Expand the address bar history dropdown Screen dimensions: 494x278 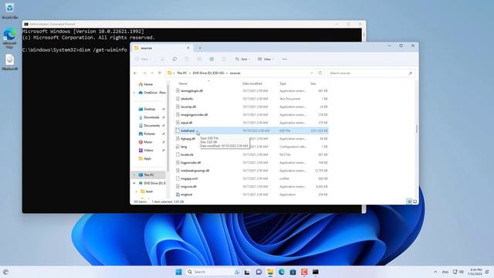point(312,73)
